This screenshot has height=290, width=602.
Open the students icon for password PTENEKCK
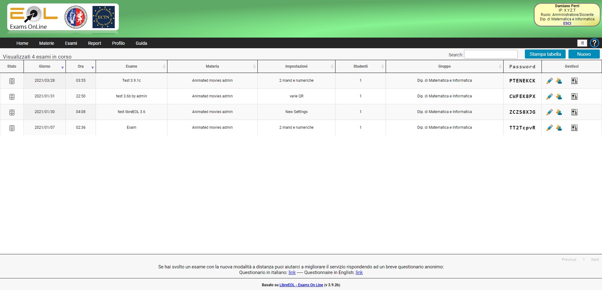559,81
